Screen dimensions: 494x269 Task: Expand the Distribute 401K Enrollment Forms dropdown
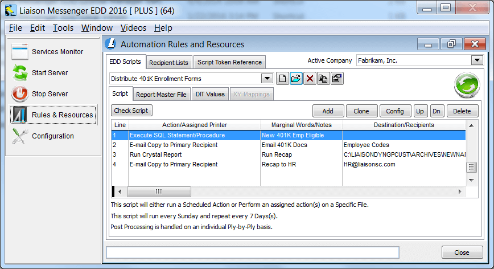pos(267,79)
